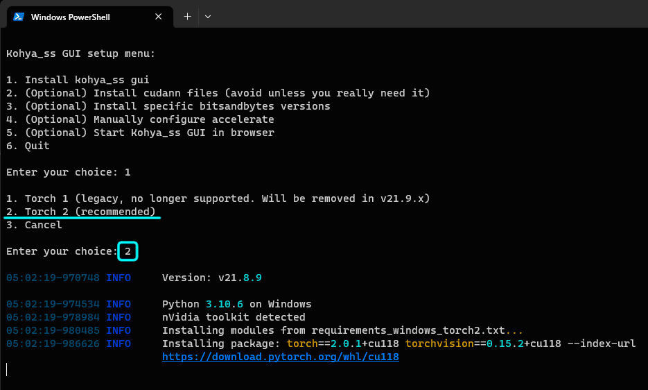Click the 'torchvision==0.15.2+cu118' package text
The width and height of the screenshot is (648, 390).
[x=483, y=344]
